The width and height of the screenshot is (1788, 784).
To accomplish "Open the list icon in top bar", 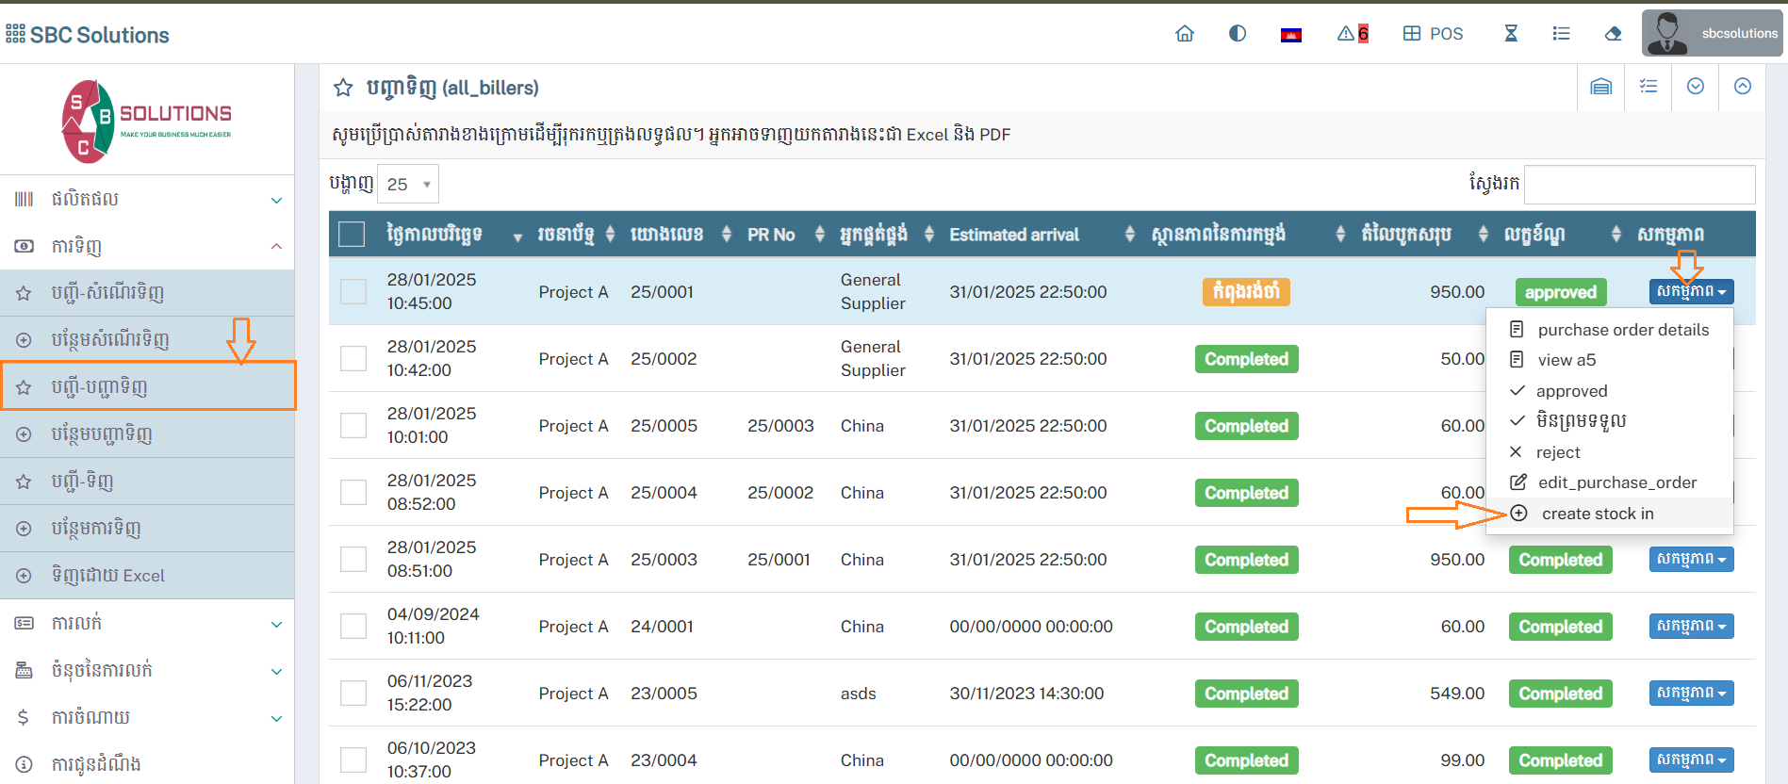I will (1561, 34).
